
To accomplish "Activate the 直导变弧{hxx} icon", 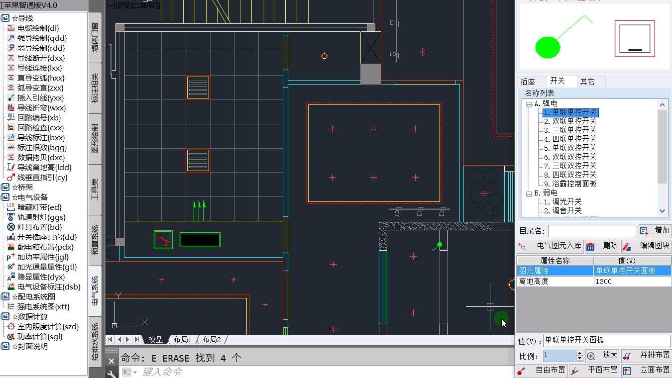I will pos(11,78).
